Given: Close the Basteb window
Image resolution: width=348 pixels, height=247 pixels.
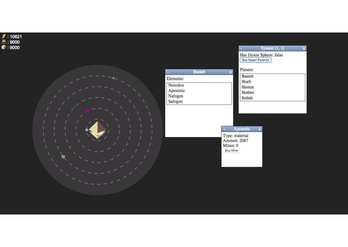Looking at the screenshot, I should (x=230, y=72).
